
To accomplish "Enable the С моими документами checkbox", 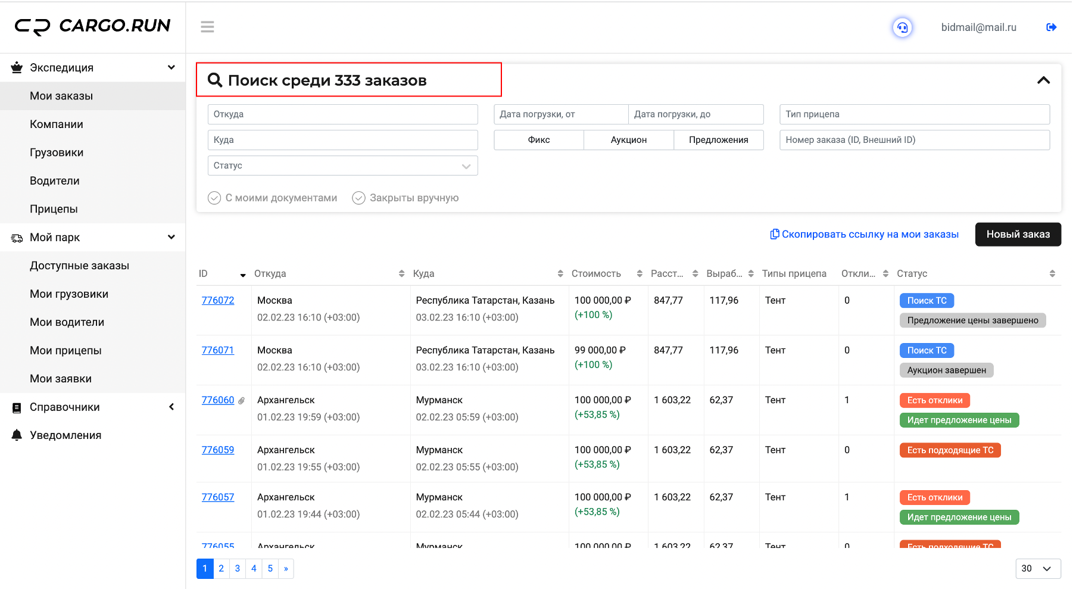I will click(214, 198).
